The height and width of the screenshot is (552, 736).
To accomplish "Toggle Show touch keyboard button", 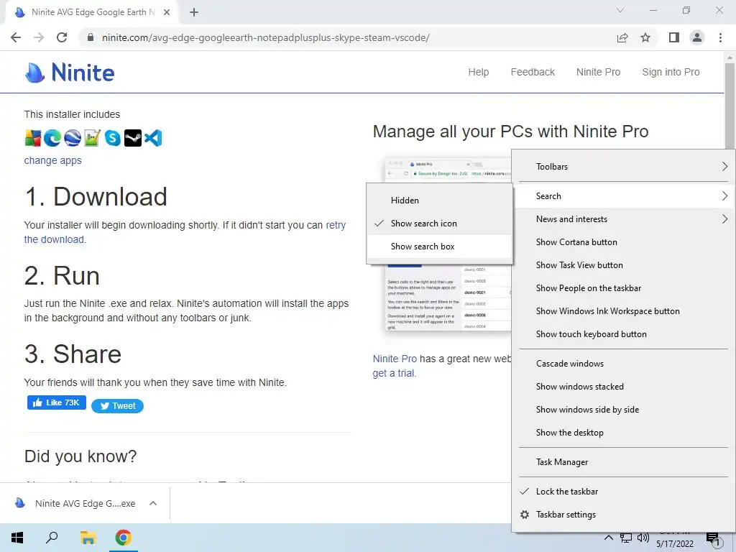I will click(x=623, y=334).
